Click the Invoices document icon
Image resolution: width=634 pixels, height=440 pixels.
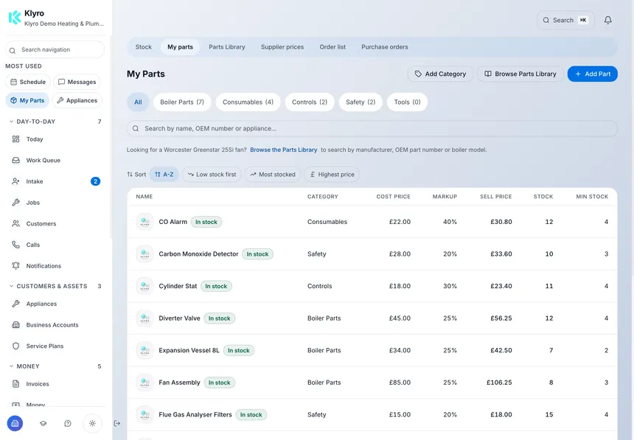15,384
